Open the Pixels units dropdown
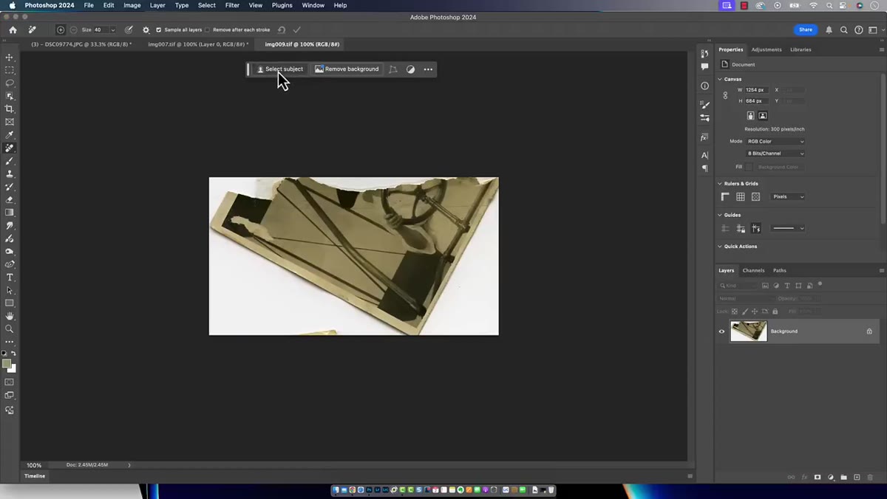The width and height of the screenshot is (887, 499). 788,197
